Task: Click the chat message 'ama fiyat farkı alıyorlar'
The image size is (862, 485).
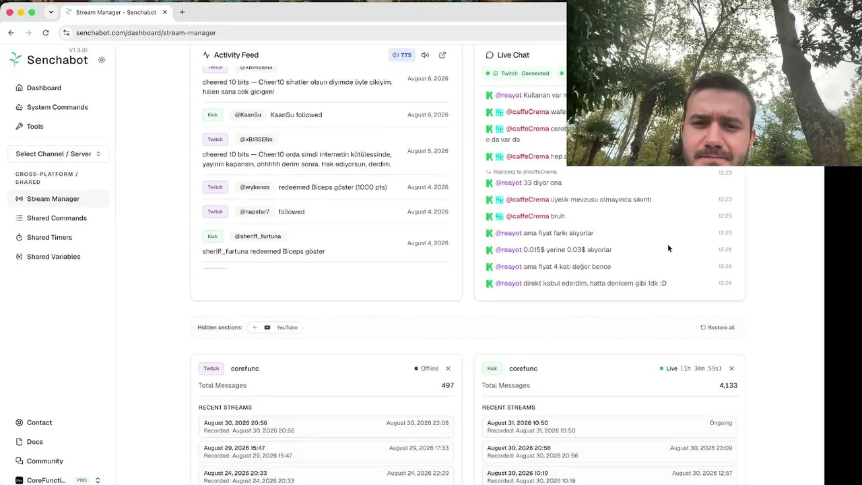Action: point(558,233)
